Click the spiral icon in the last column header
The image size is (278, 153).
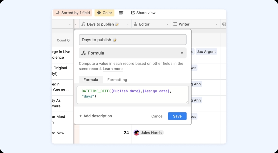224,24
